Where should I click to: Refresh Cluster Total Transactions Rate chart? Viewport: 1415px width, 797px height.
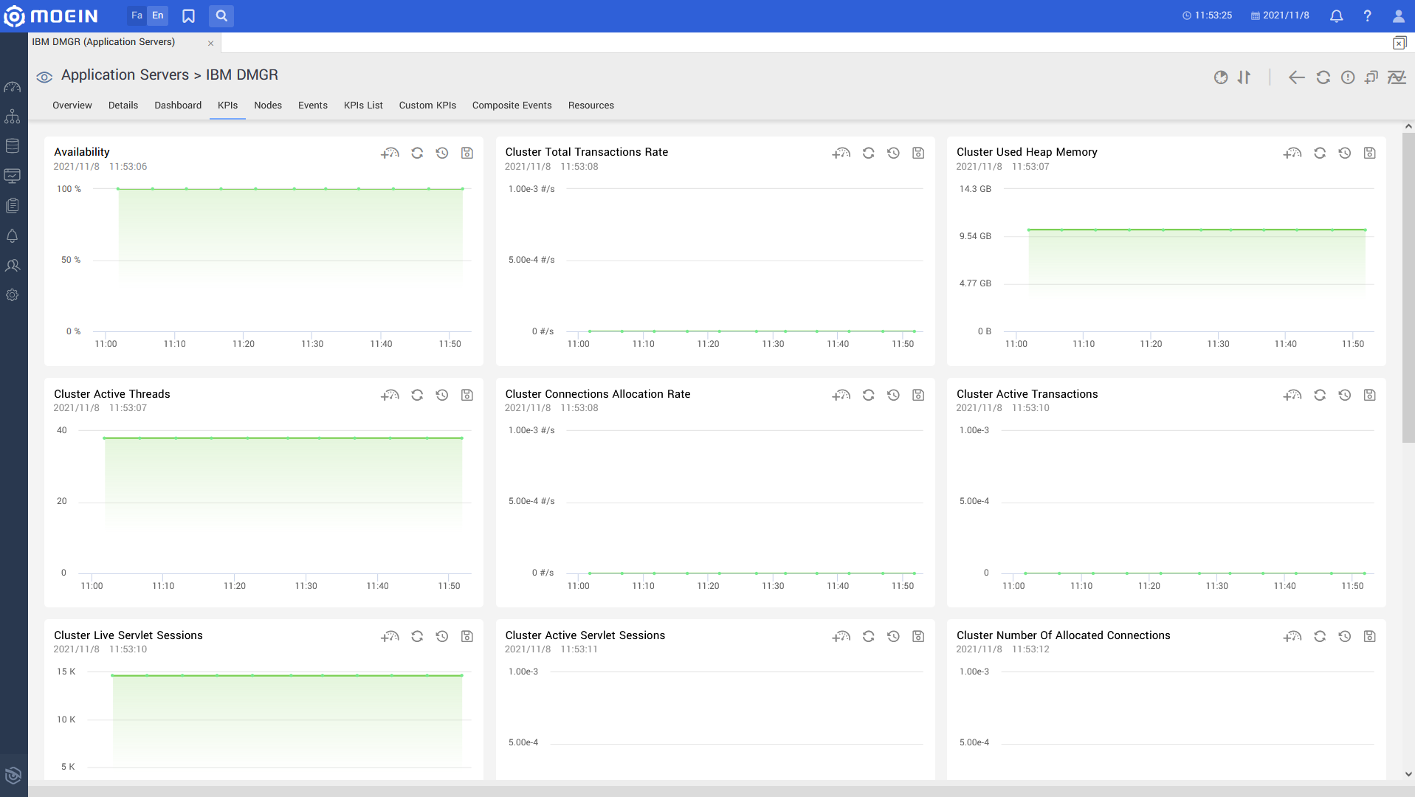pyautogui.click(x=869, y=153)
